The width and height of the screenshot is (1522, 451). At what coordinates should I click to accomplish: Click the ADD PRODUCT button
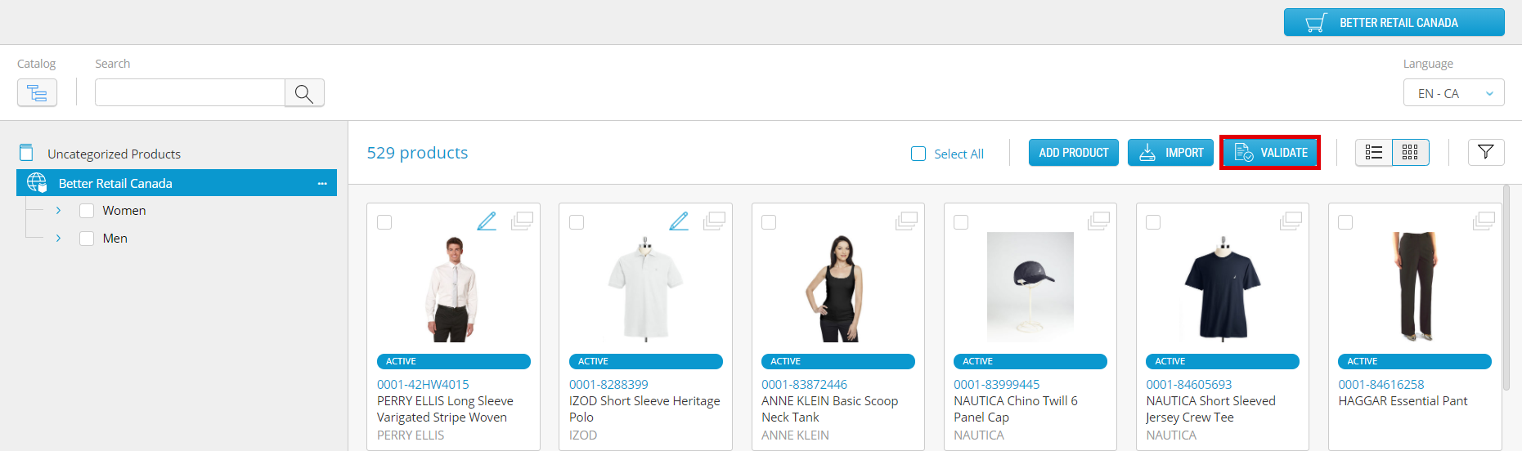[1073, 153]
